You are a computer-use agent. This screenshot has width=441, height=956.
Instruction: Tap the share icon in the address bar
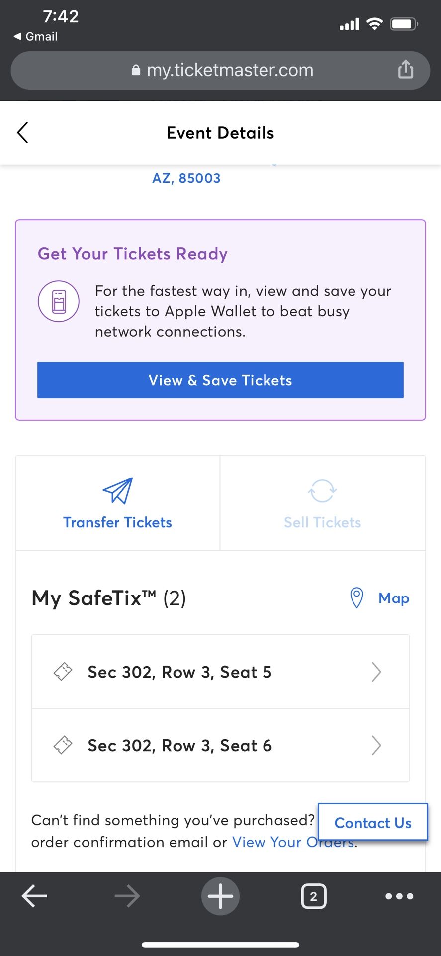[x=406, y=70]
